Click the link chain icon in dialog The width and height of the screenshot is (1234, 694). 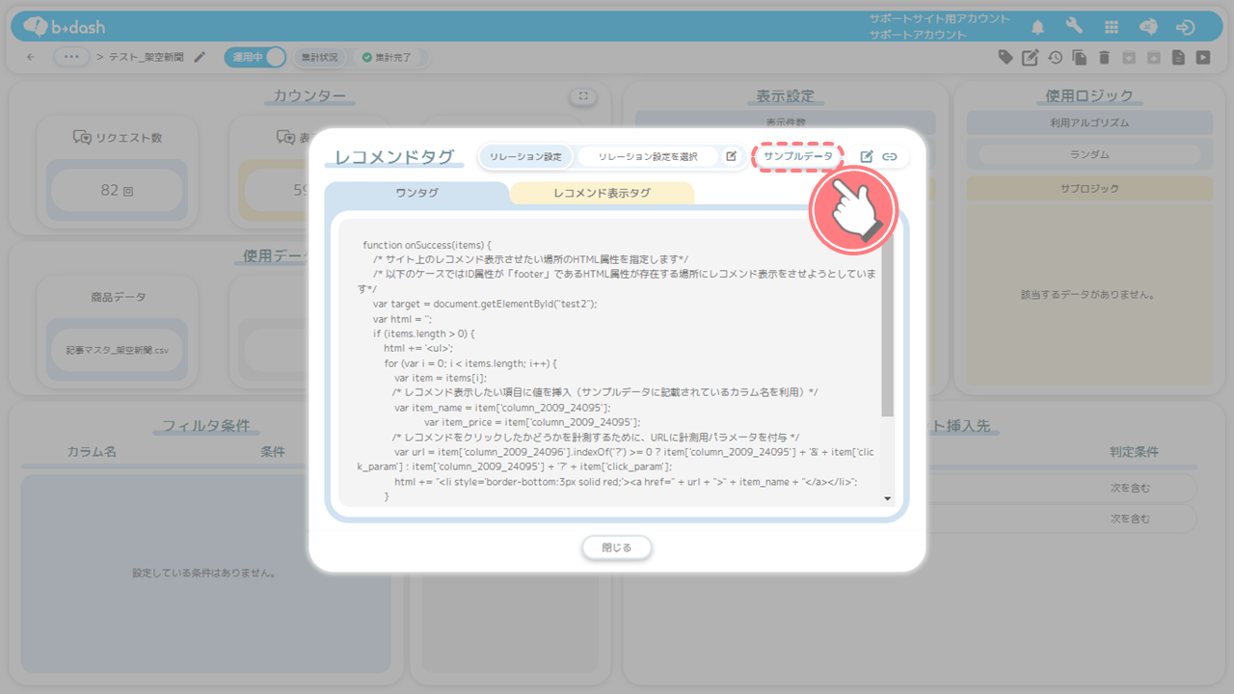890,156
